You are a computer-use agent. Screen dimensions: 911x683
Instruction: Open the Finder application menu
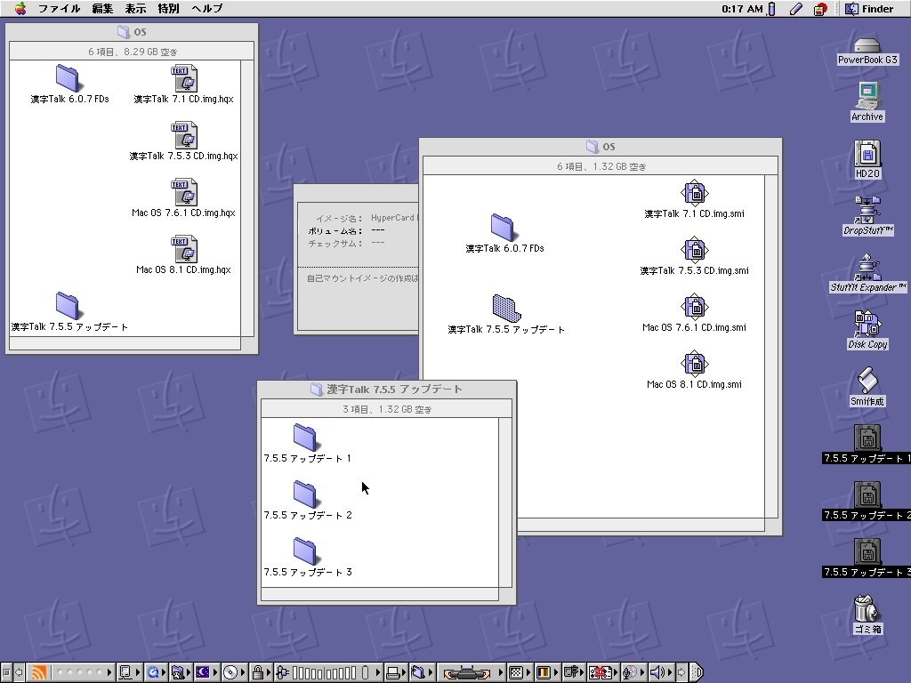click(x=869, y=8)
